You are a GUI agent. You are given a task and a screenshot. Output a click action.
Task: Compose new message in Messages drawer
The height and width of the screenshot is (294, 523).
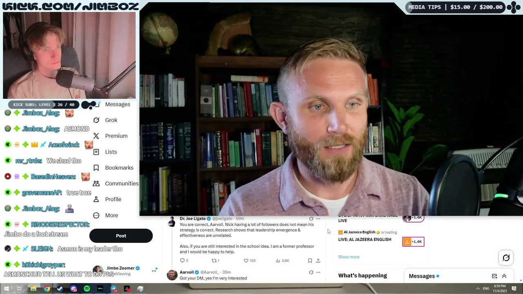tap(494, 276)
